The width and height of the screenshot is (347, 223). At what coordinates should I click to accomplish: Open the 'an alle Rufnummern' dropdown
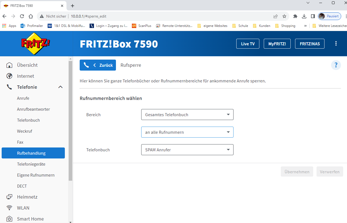187,132
